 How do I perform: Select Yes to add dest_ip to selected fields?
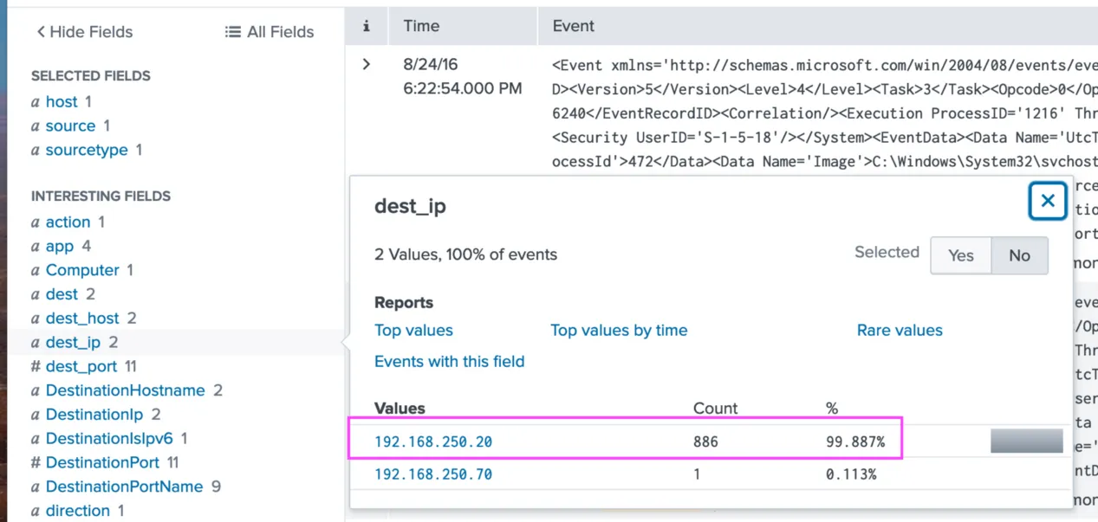(960, 255)
